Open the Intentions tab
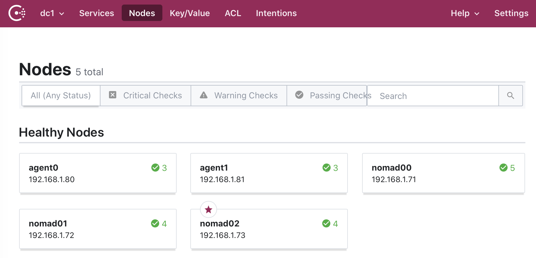 pos(276,13)
